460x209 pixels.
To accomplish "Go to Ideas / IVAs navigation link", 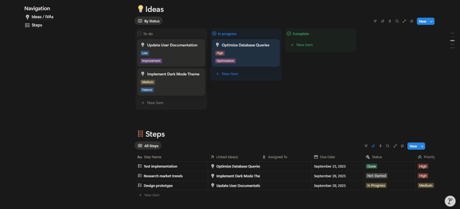I will (x=42, y=17).
